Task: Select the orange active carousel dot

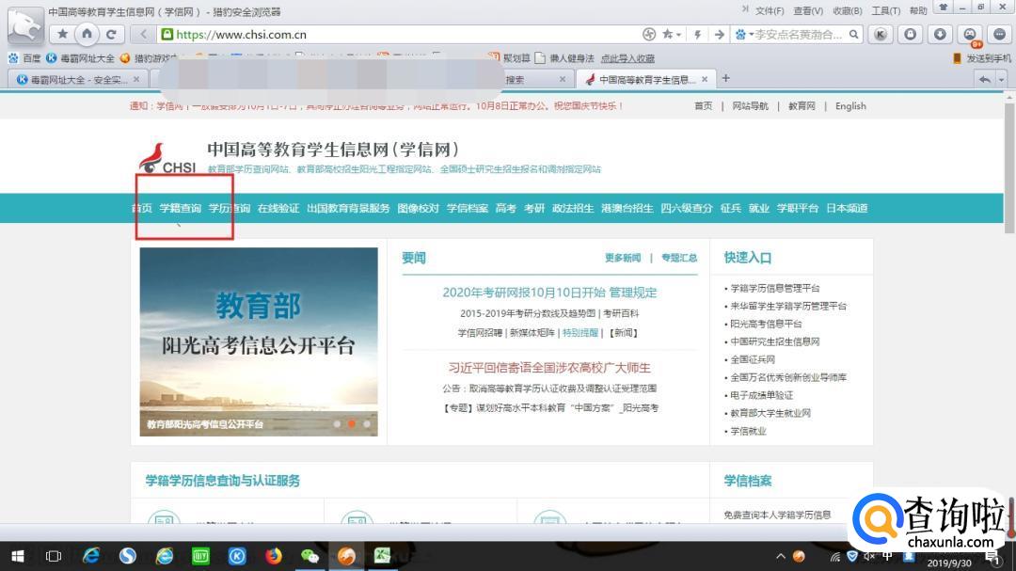Action: 352,424
